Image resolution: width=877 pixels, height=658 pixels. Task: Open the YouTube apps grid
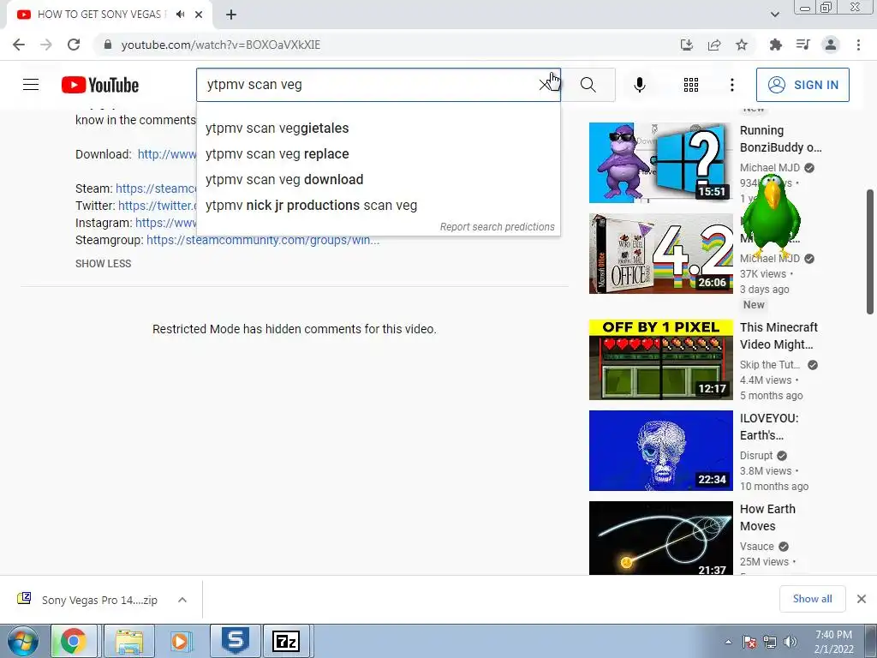tap(691, 85)
